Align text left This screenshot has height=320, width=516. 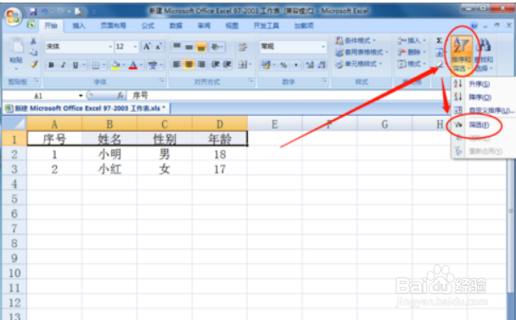pos(177,64)
